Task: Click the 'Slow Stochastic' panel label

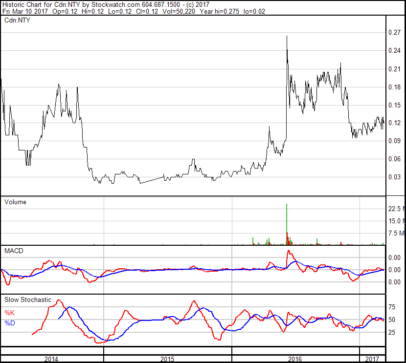Action: coord(28,299)
